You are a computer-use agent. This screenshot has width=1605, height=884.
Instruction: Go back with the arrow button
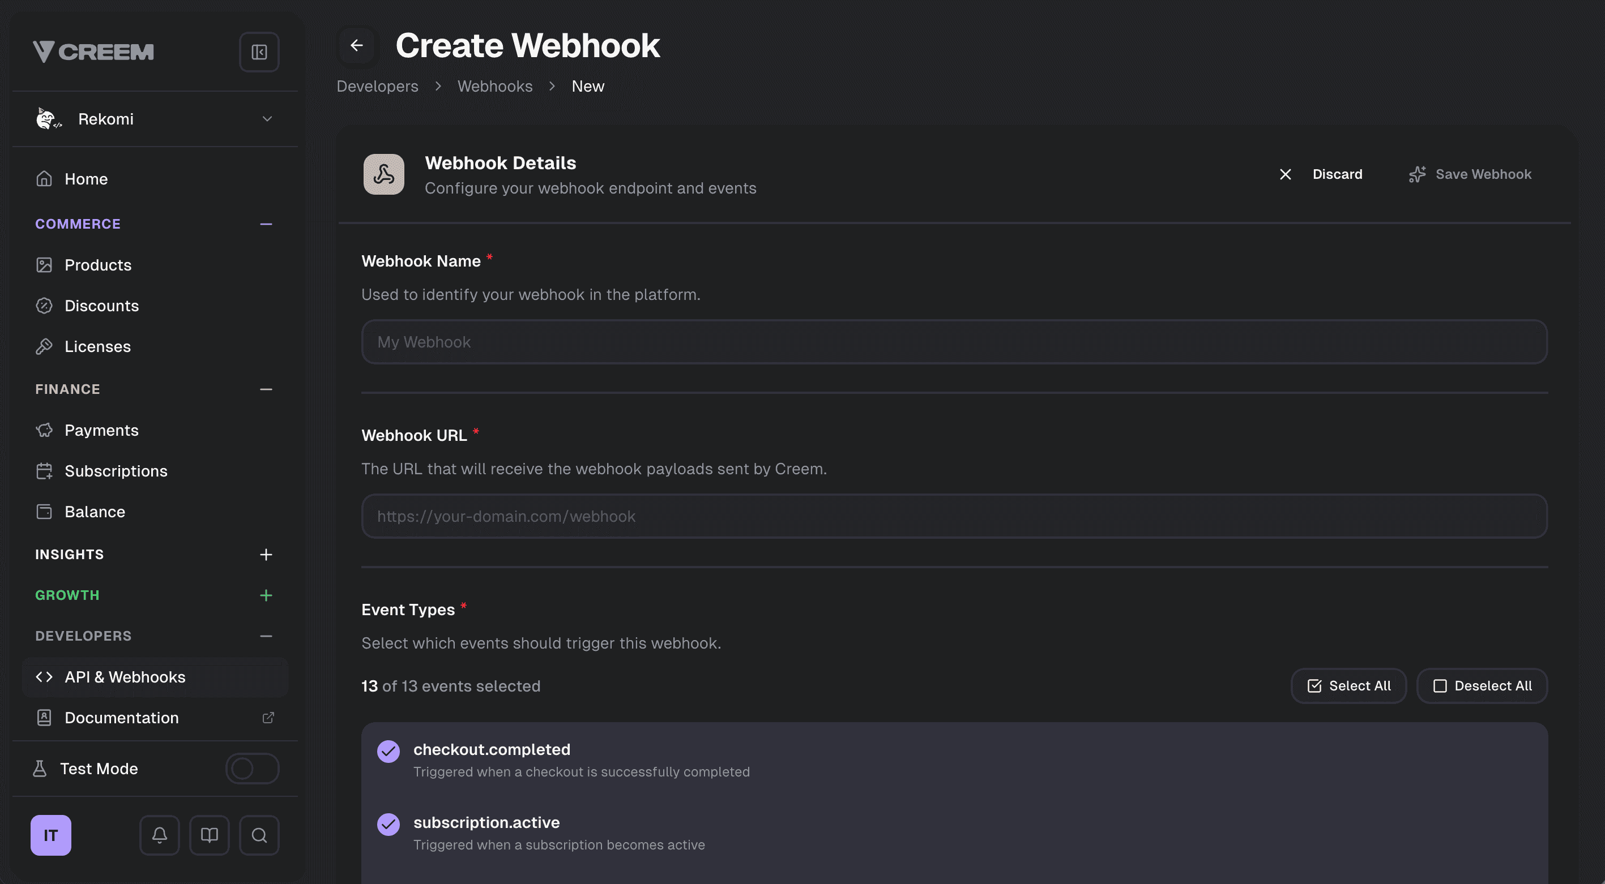click(x=356, y=45)
